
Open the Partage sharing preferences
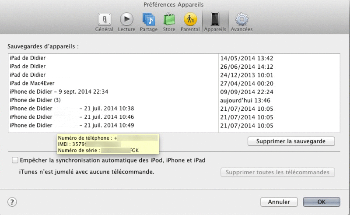click(149, 22)
